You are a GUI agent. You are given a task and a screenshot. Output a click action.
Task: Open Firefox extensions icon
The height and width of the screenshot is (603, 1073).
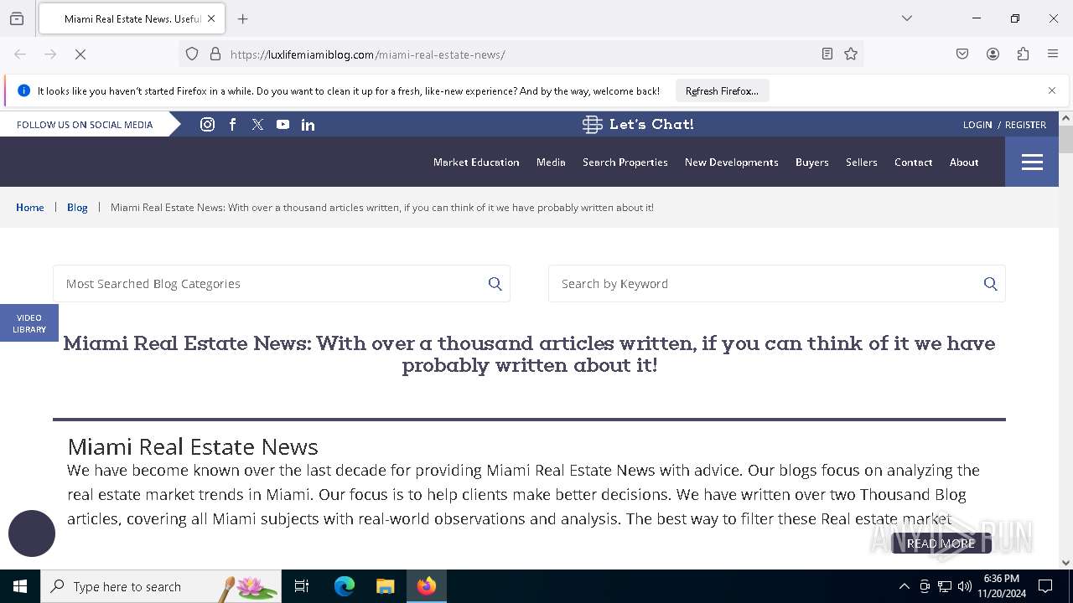click(1023, 54)
